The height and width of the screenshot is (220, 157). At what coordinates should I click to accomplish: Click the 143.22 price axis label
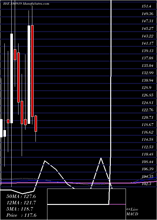point(147,36)
